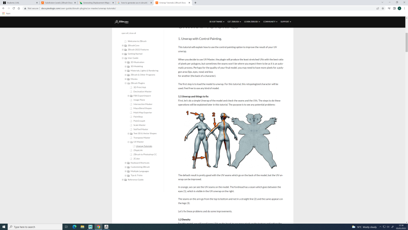
Task: Open the side panel icon in Chrome toolbar
Action: click(x=394, y=8)
